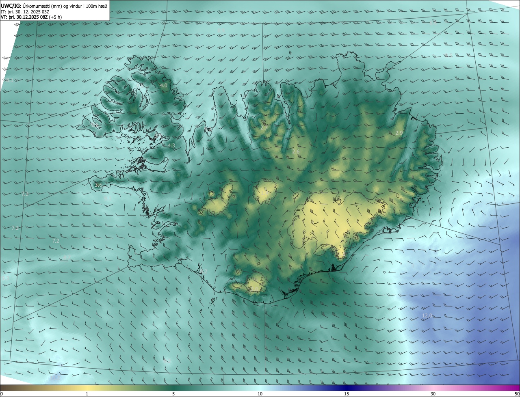Click the 2.9 value label in east Iceland
This screenshot has width=520, height=397.
click(x=399, y=133)
